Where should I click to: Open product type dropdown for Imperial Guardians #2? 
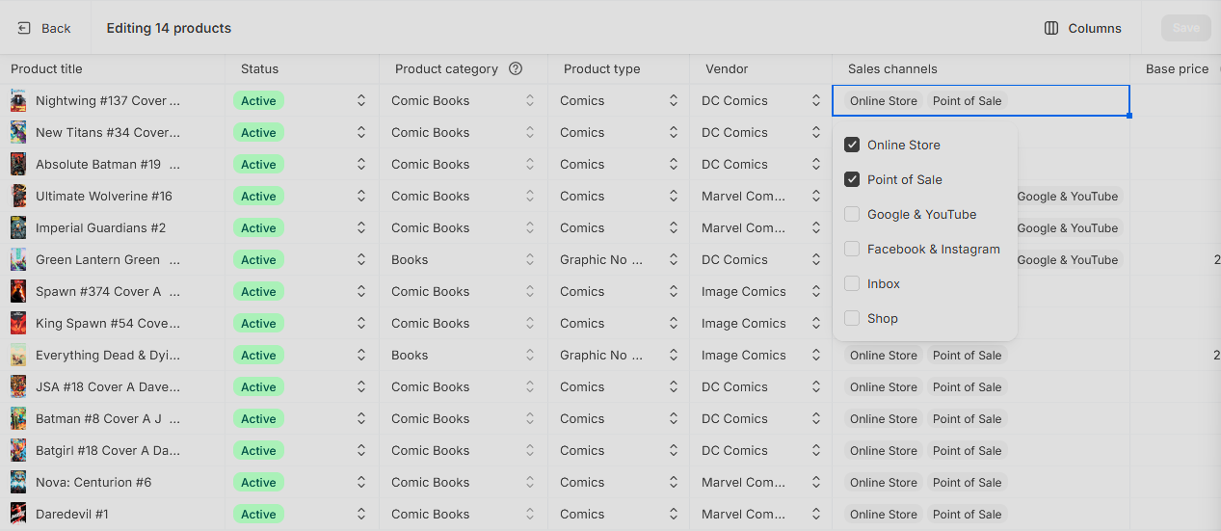pos(673,227)
